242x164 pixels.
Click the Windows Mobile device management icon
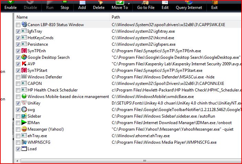point(24,97)
